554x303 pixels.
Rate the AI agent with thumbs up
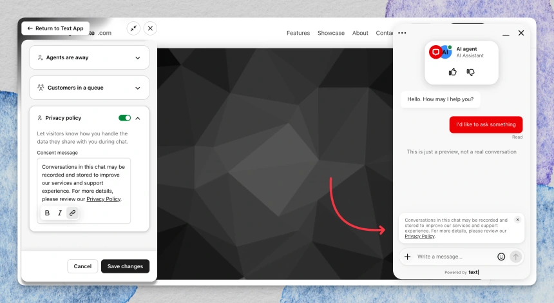pos(453,72)
